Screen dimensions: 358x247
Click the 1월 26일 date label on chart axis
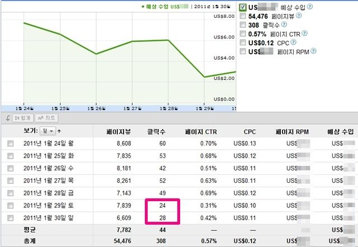pyautogui.click(x=96, y=108)
